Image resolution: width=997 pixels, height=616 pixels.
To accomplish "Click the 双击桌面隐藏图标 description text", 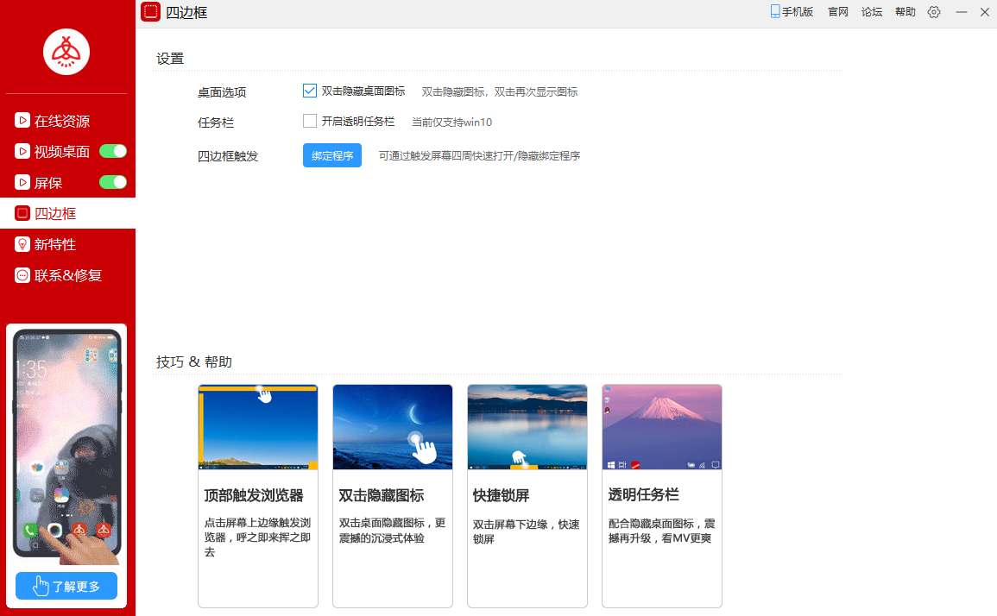I will (392, 531).
